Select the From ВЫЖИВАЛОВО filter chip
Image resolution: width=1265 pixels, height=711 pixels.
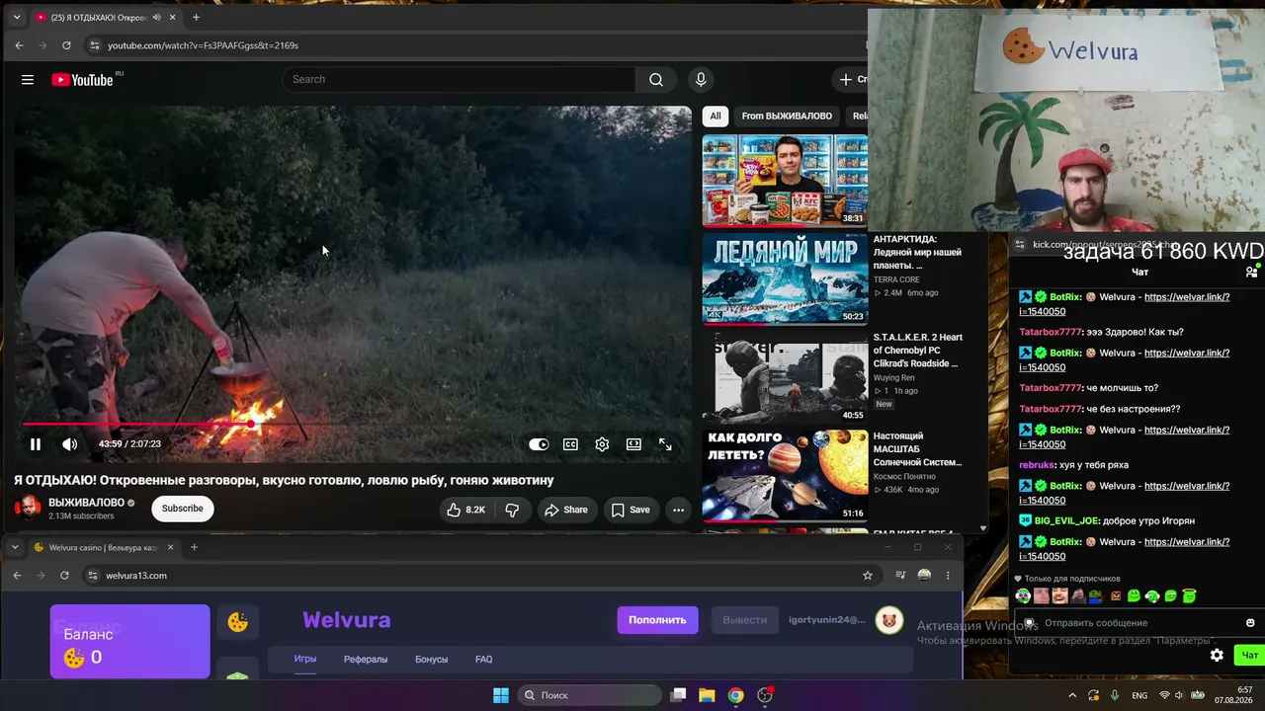tap(787, 116)
